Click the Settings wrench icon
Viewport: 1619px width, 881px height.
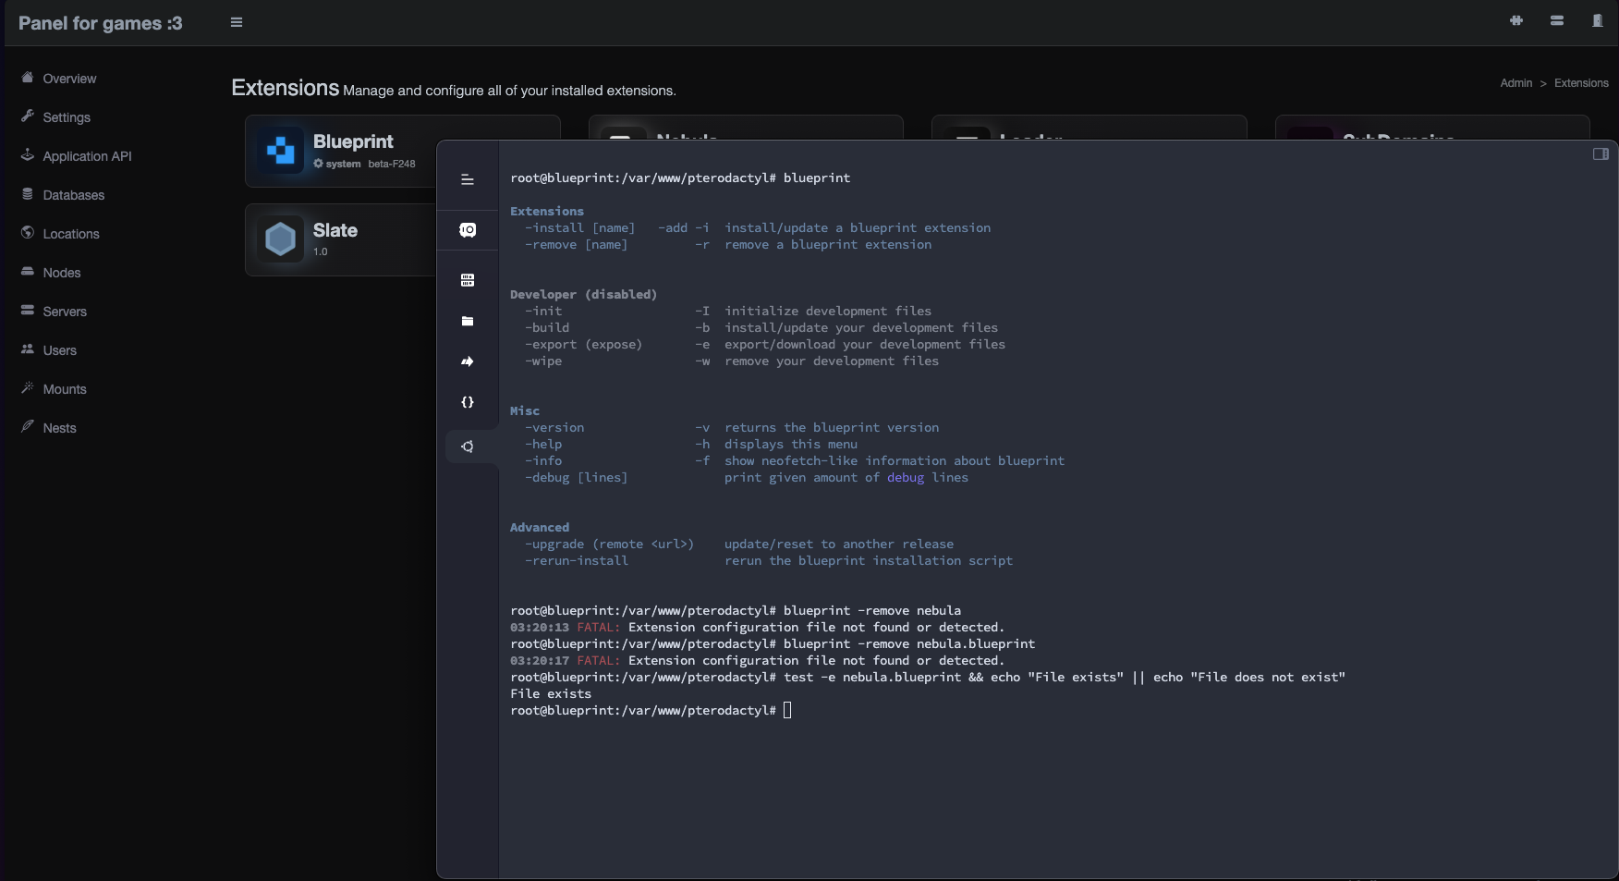[28, 116]
